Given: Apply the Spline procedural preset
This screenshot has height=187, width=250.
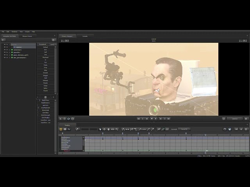Looking at the screenshot, I should pos(45,88).
